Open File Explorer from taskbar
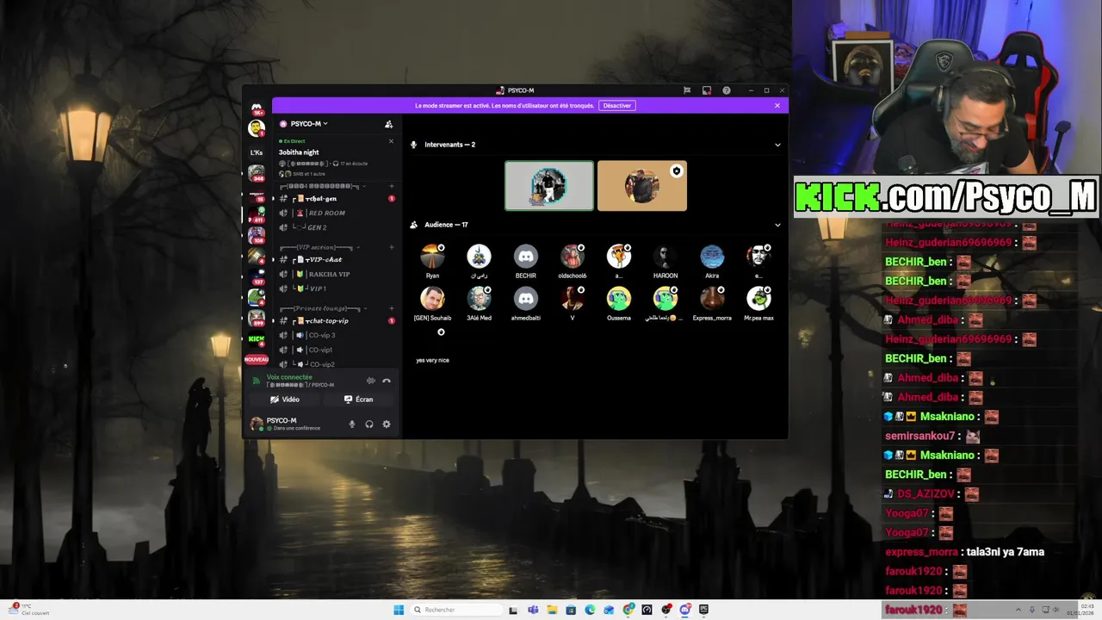The height and width of the screenshot is (620, 1102). click(x=552, y=610)
